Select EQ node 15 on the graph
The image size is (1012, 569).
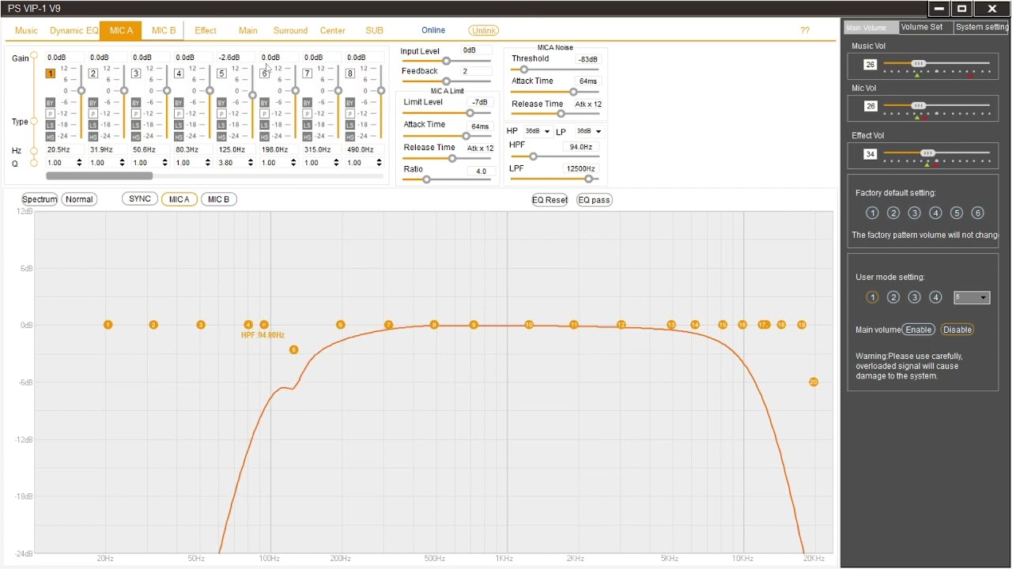coord(723,325)
